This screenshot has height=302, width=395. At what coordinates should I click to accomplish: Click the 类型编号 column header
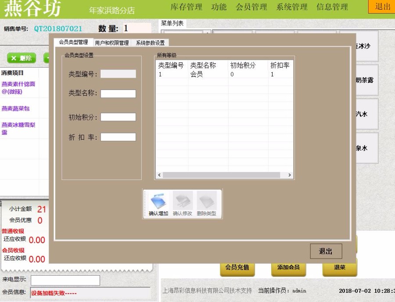pos(172,65)
